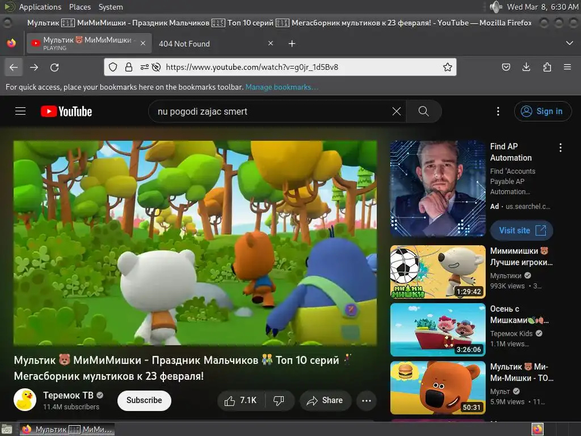Reload the current YouTube page
Screen dimensions: 581x436
(x=54, y=67)
